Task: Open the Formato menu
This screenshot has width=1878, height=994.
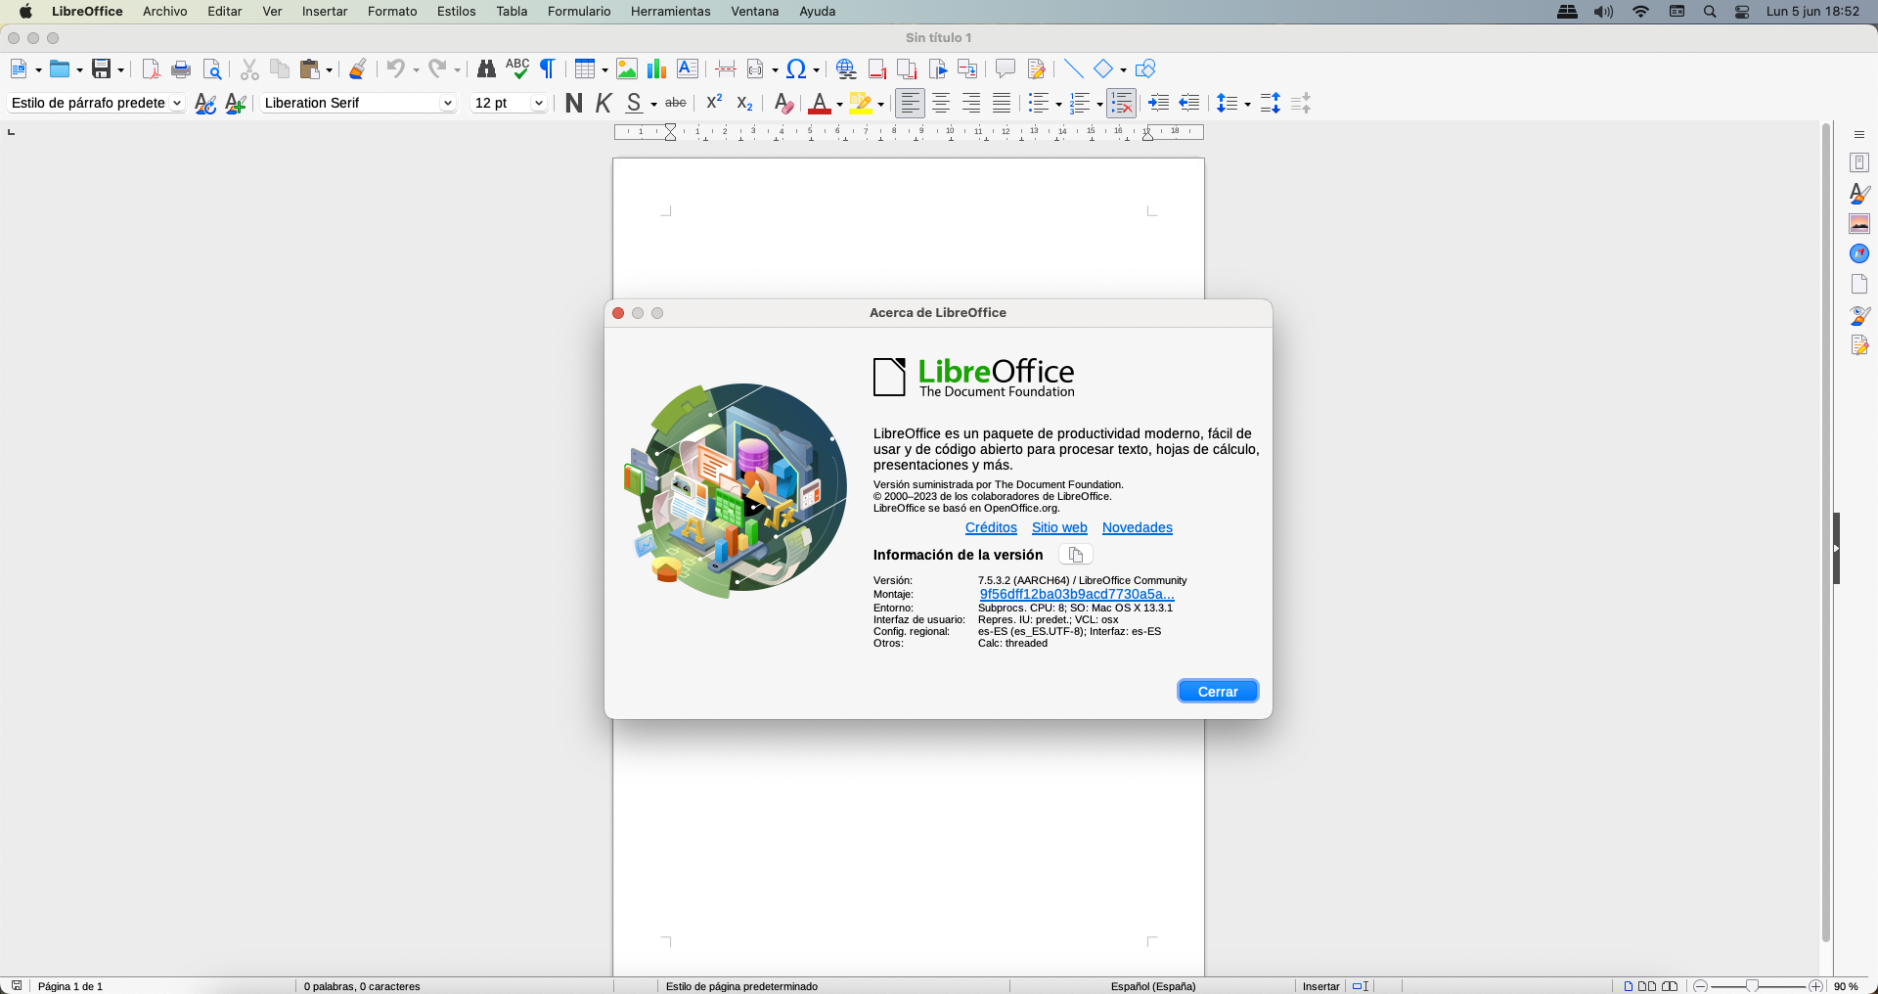Action: tap(392, 11)
